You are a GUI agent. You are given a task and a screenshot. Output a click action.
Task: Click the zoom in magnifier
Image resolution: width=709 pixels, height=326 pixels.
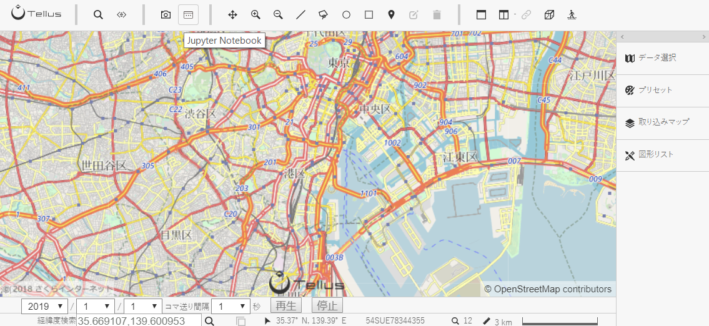click(x=255, y=14)
